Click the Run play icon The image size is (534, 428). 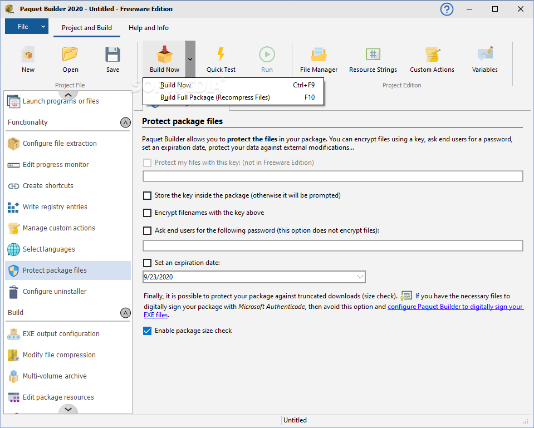pyautogui.click(x=267, y=55)
